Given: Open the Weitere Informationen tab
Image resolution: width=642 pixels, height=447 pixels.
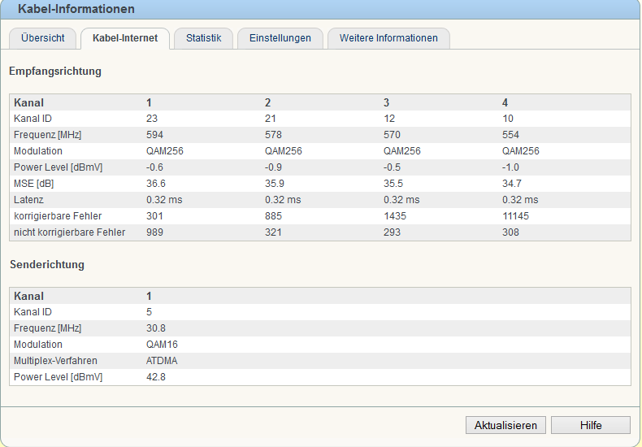Looking at the screenshot, I should (x=388, y=38).
